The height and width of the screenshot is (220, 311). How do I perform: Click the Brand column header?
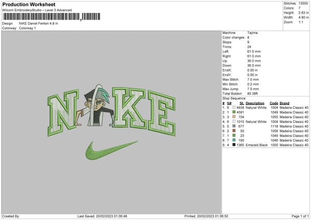285,103
